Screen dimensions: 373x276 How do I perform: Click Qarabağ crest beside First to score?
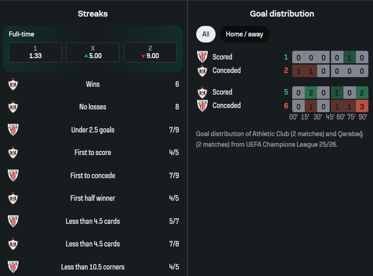(13, 153)
